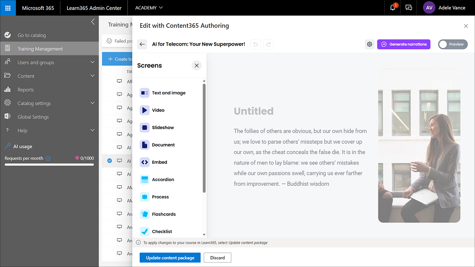
Task: Go to Reports in sidebar
Action: click(x=26, y=90)
